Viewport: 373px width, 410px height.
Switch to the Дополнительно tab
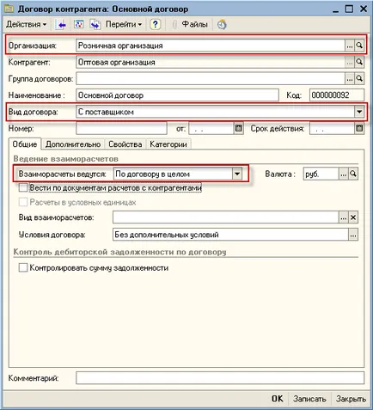coord(73,144)
